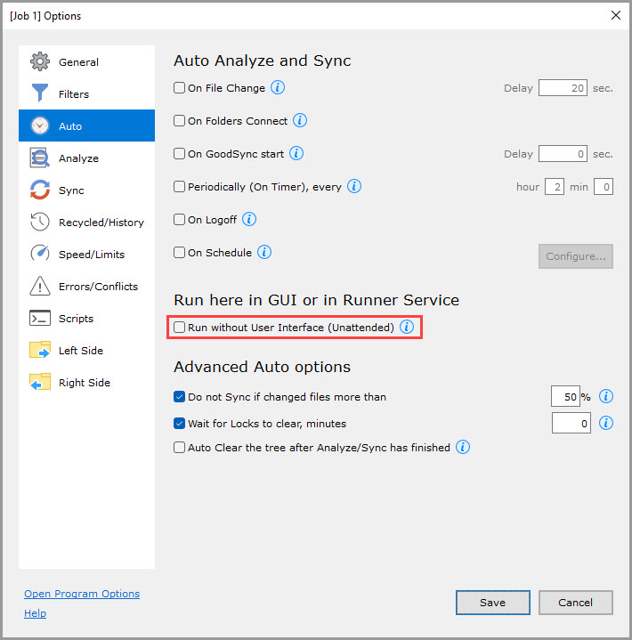Click the changed files percentage field
The height and width of the screenshot is (640, 632).
click(565, 397)
